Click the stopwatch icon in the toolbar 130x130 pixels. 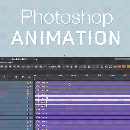(x=6, y=67)
